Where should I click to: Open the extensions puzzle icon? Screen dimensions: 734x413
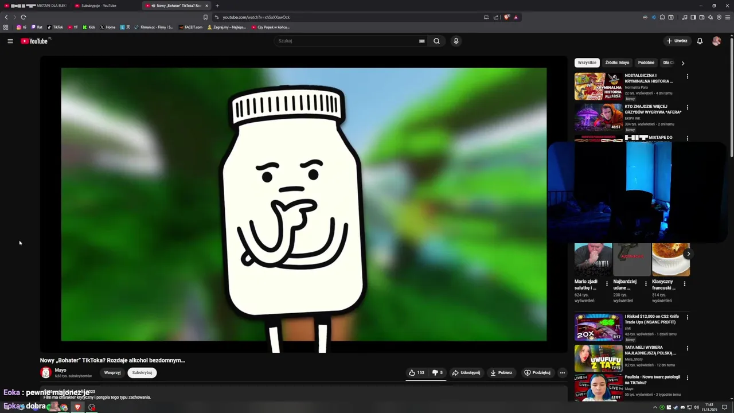[x=662, y=17]
